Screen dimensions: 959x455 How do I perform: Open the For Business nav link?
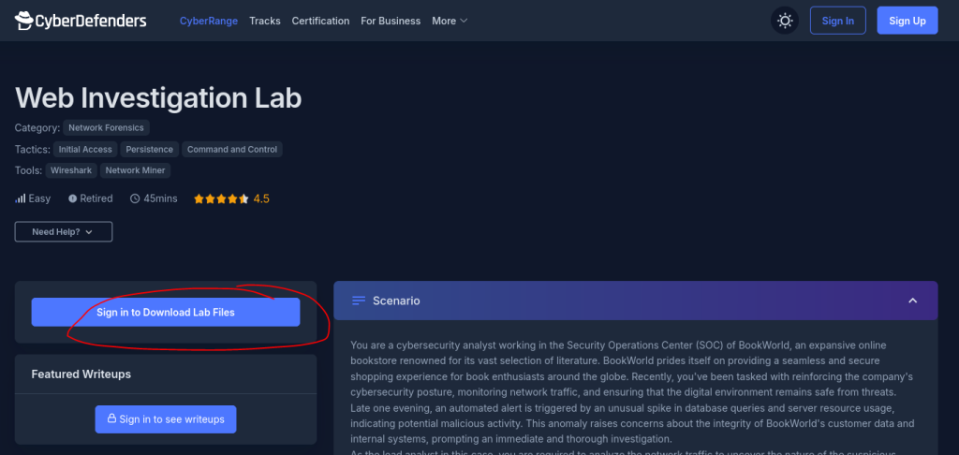(391, 21)
